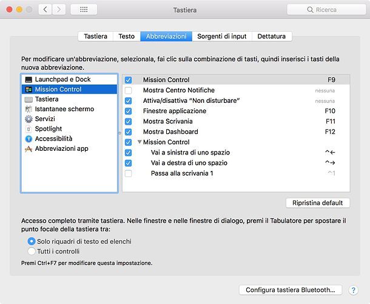Click the Spotlight icon in the sidebar
370x304 pixels.
tap(29, 129)
